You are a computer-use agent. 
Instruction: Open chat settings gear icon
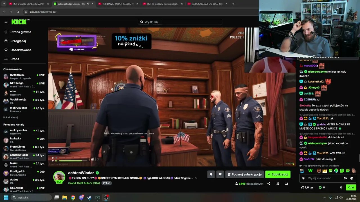click(341, 187)
